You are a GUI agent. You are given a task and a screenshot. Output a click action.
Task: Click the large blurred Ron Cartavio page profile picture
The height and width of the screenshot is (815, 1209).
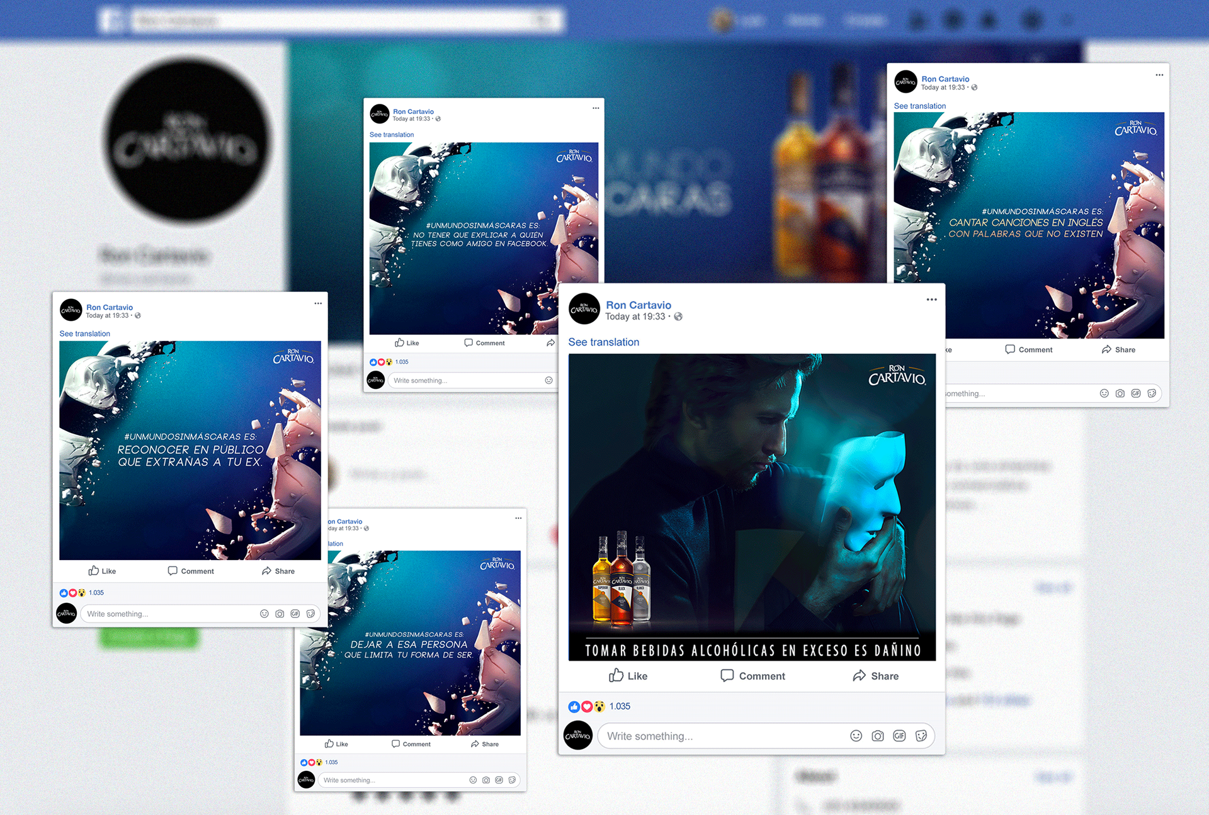tap(187, 140)
